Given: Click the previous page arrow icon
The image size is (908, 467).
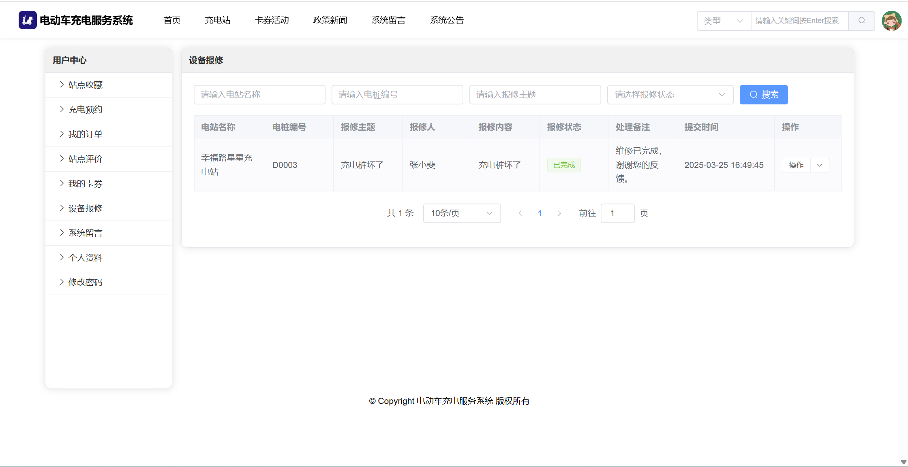Looking at the screenshot, I should pos(520,213).
